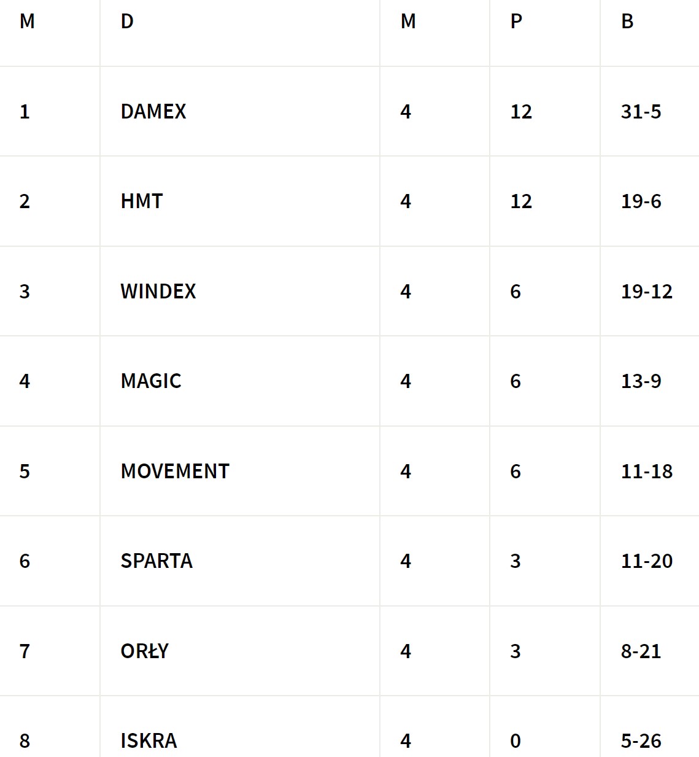Select the SPARTA team cell
Viewport: 699px width, 757px height.
156,561
